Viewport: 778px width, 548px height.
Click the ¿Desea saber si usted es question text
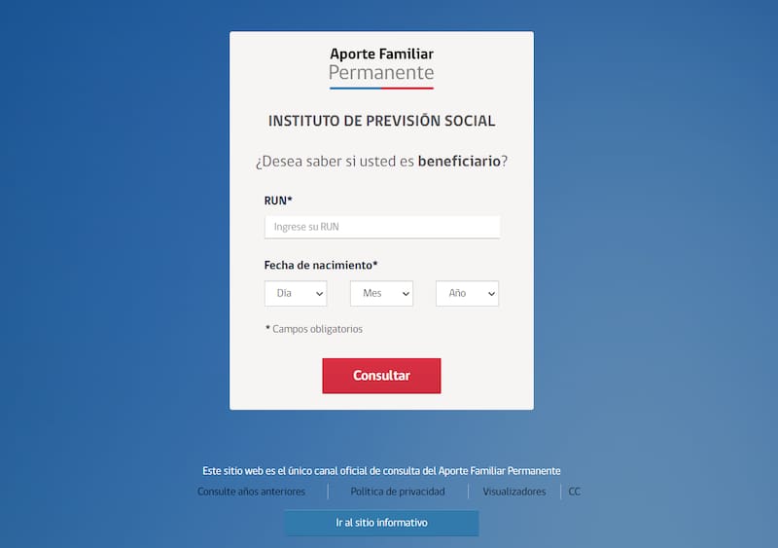point(335,161)
